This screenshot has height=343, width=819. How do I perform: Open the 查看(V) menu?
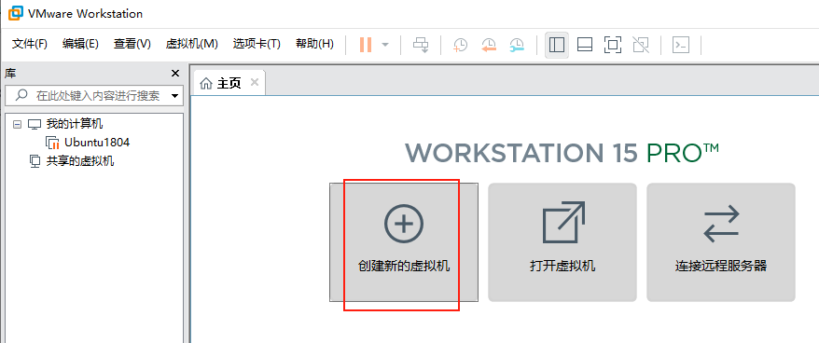132,44
